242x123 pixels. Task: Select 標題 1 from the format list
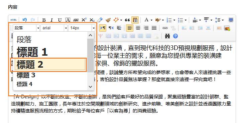[x=50, y=52]
